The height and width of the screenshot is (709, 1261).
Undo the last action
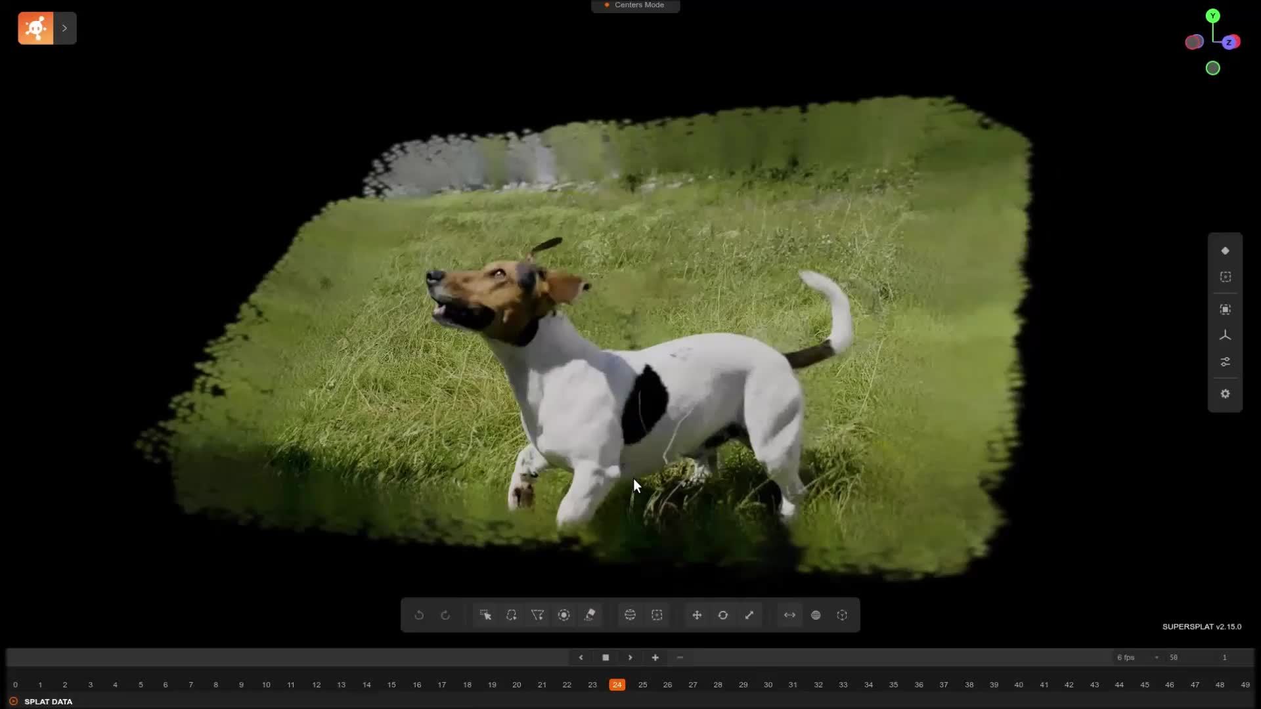coord(419,615)
